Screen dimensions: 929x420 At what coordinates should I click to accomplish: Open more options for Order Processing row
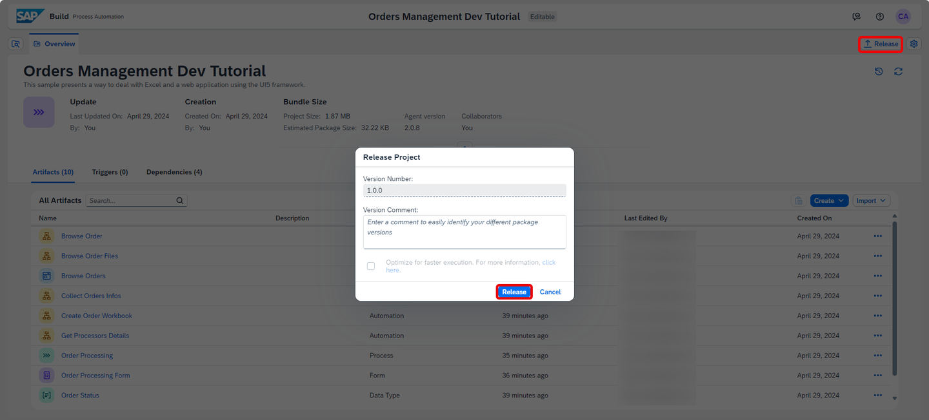click(877, 356)
